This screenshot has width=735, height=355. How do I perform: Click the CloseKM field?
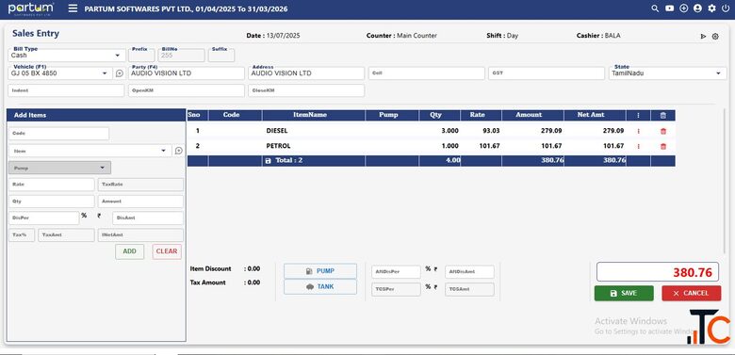[x=306, y=90]
